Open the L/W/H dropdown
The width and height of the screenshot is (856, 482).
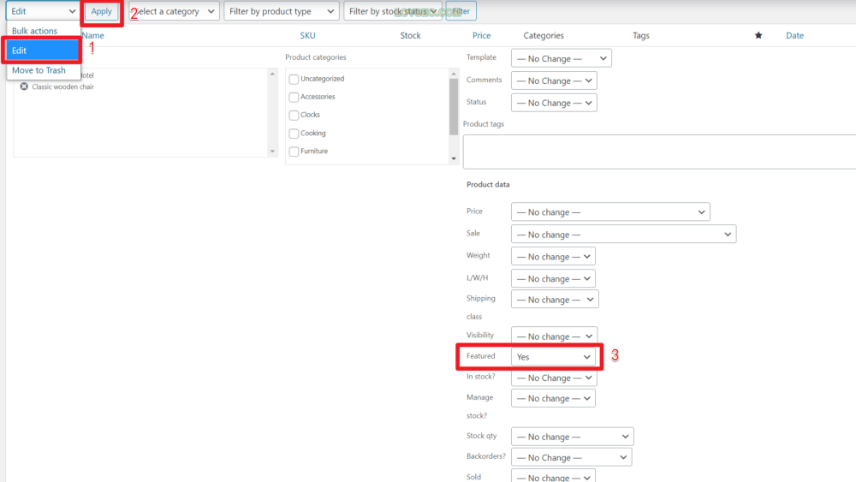pyautogui.click(x=553, y=278)
